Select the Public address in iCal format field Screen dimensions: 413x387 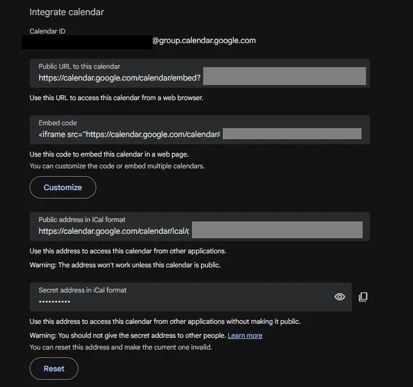pyautogui.click(x=200, y=226)
